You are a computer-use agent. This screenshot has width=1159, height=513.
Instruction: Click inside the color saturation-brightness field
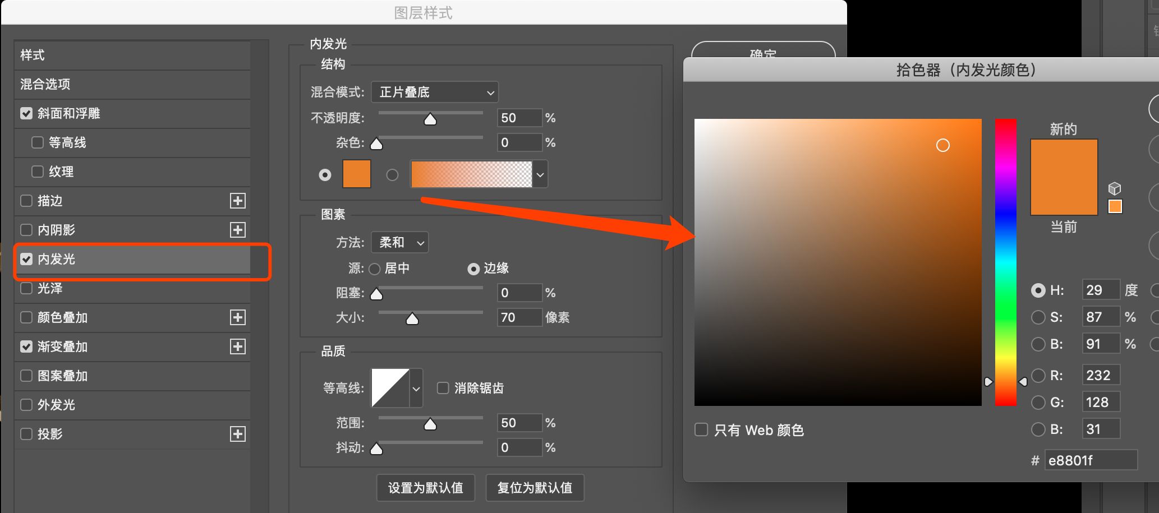(838, 262)
